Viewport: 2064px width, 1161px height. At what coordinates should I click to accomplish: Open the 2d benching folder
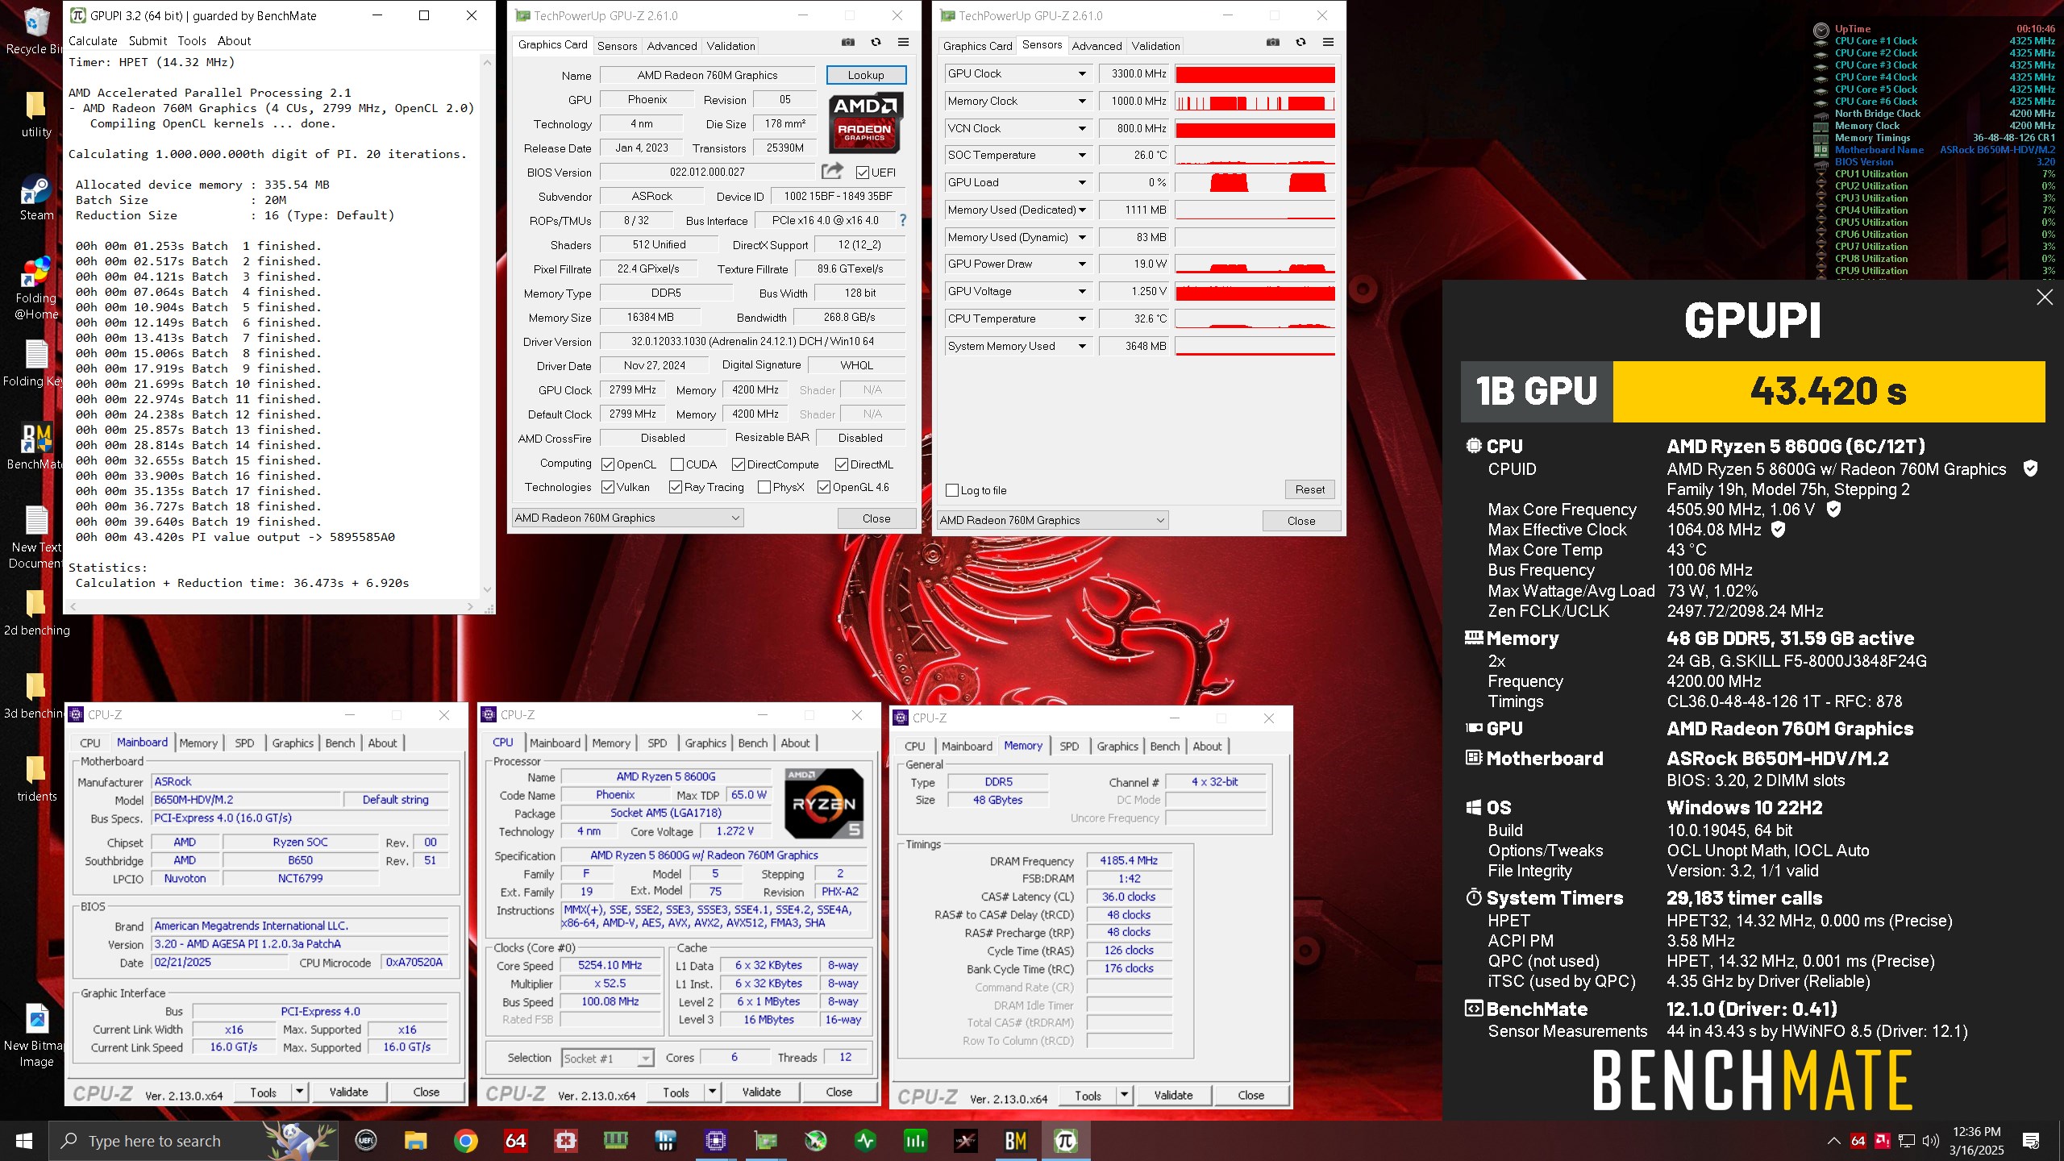(x=36, y=613)
